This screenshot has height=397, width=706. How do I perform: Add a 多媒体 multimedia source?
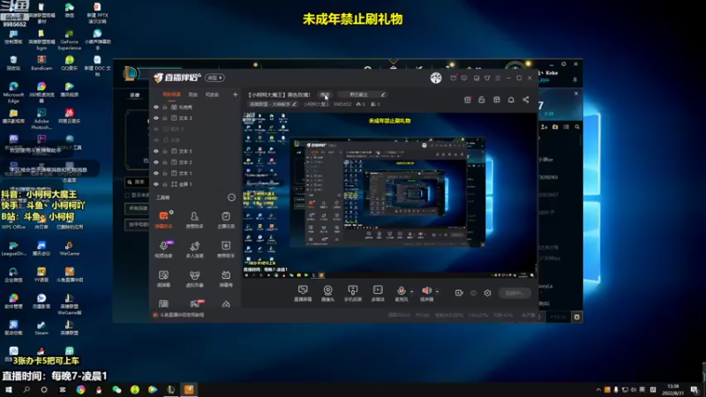pos(378,293)
